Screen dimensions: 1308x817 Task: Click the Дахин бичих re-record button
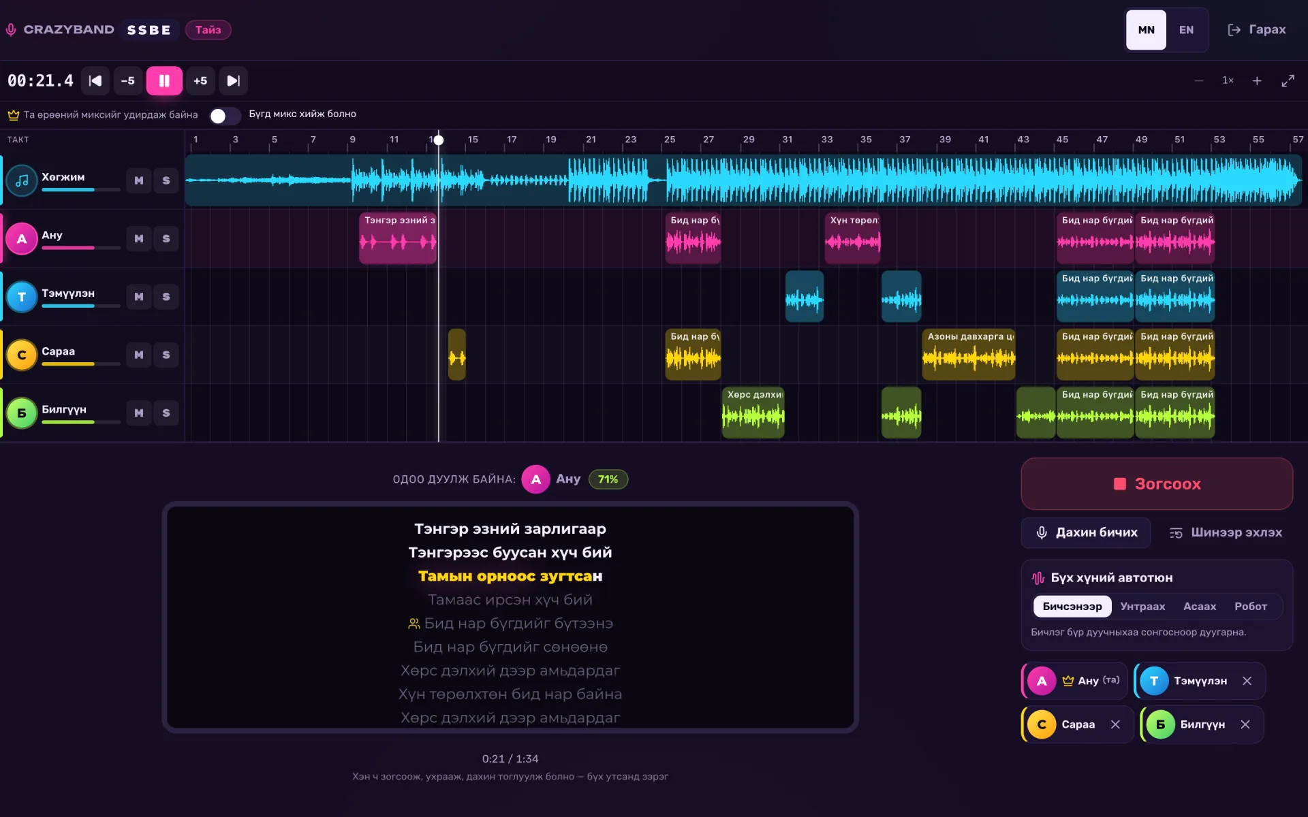1086,532
